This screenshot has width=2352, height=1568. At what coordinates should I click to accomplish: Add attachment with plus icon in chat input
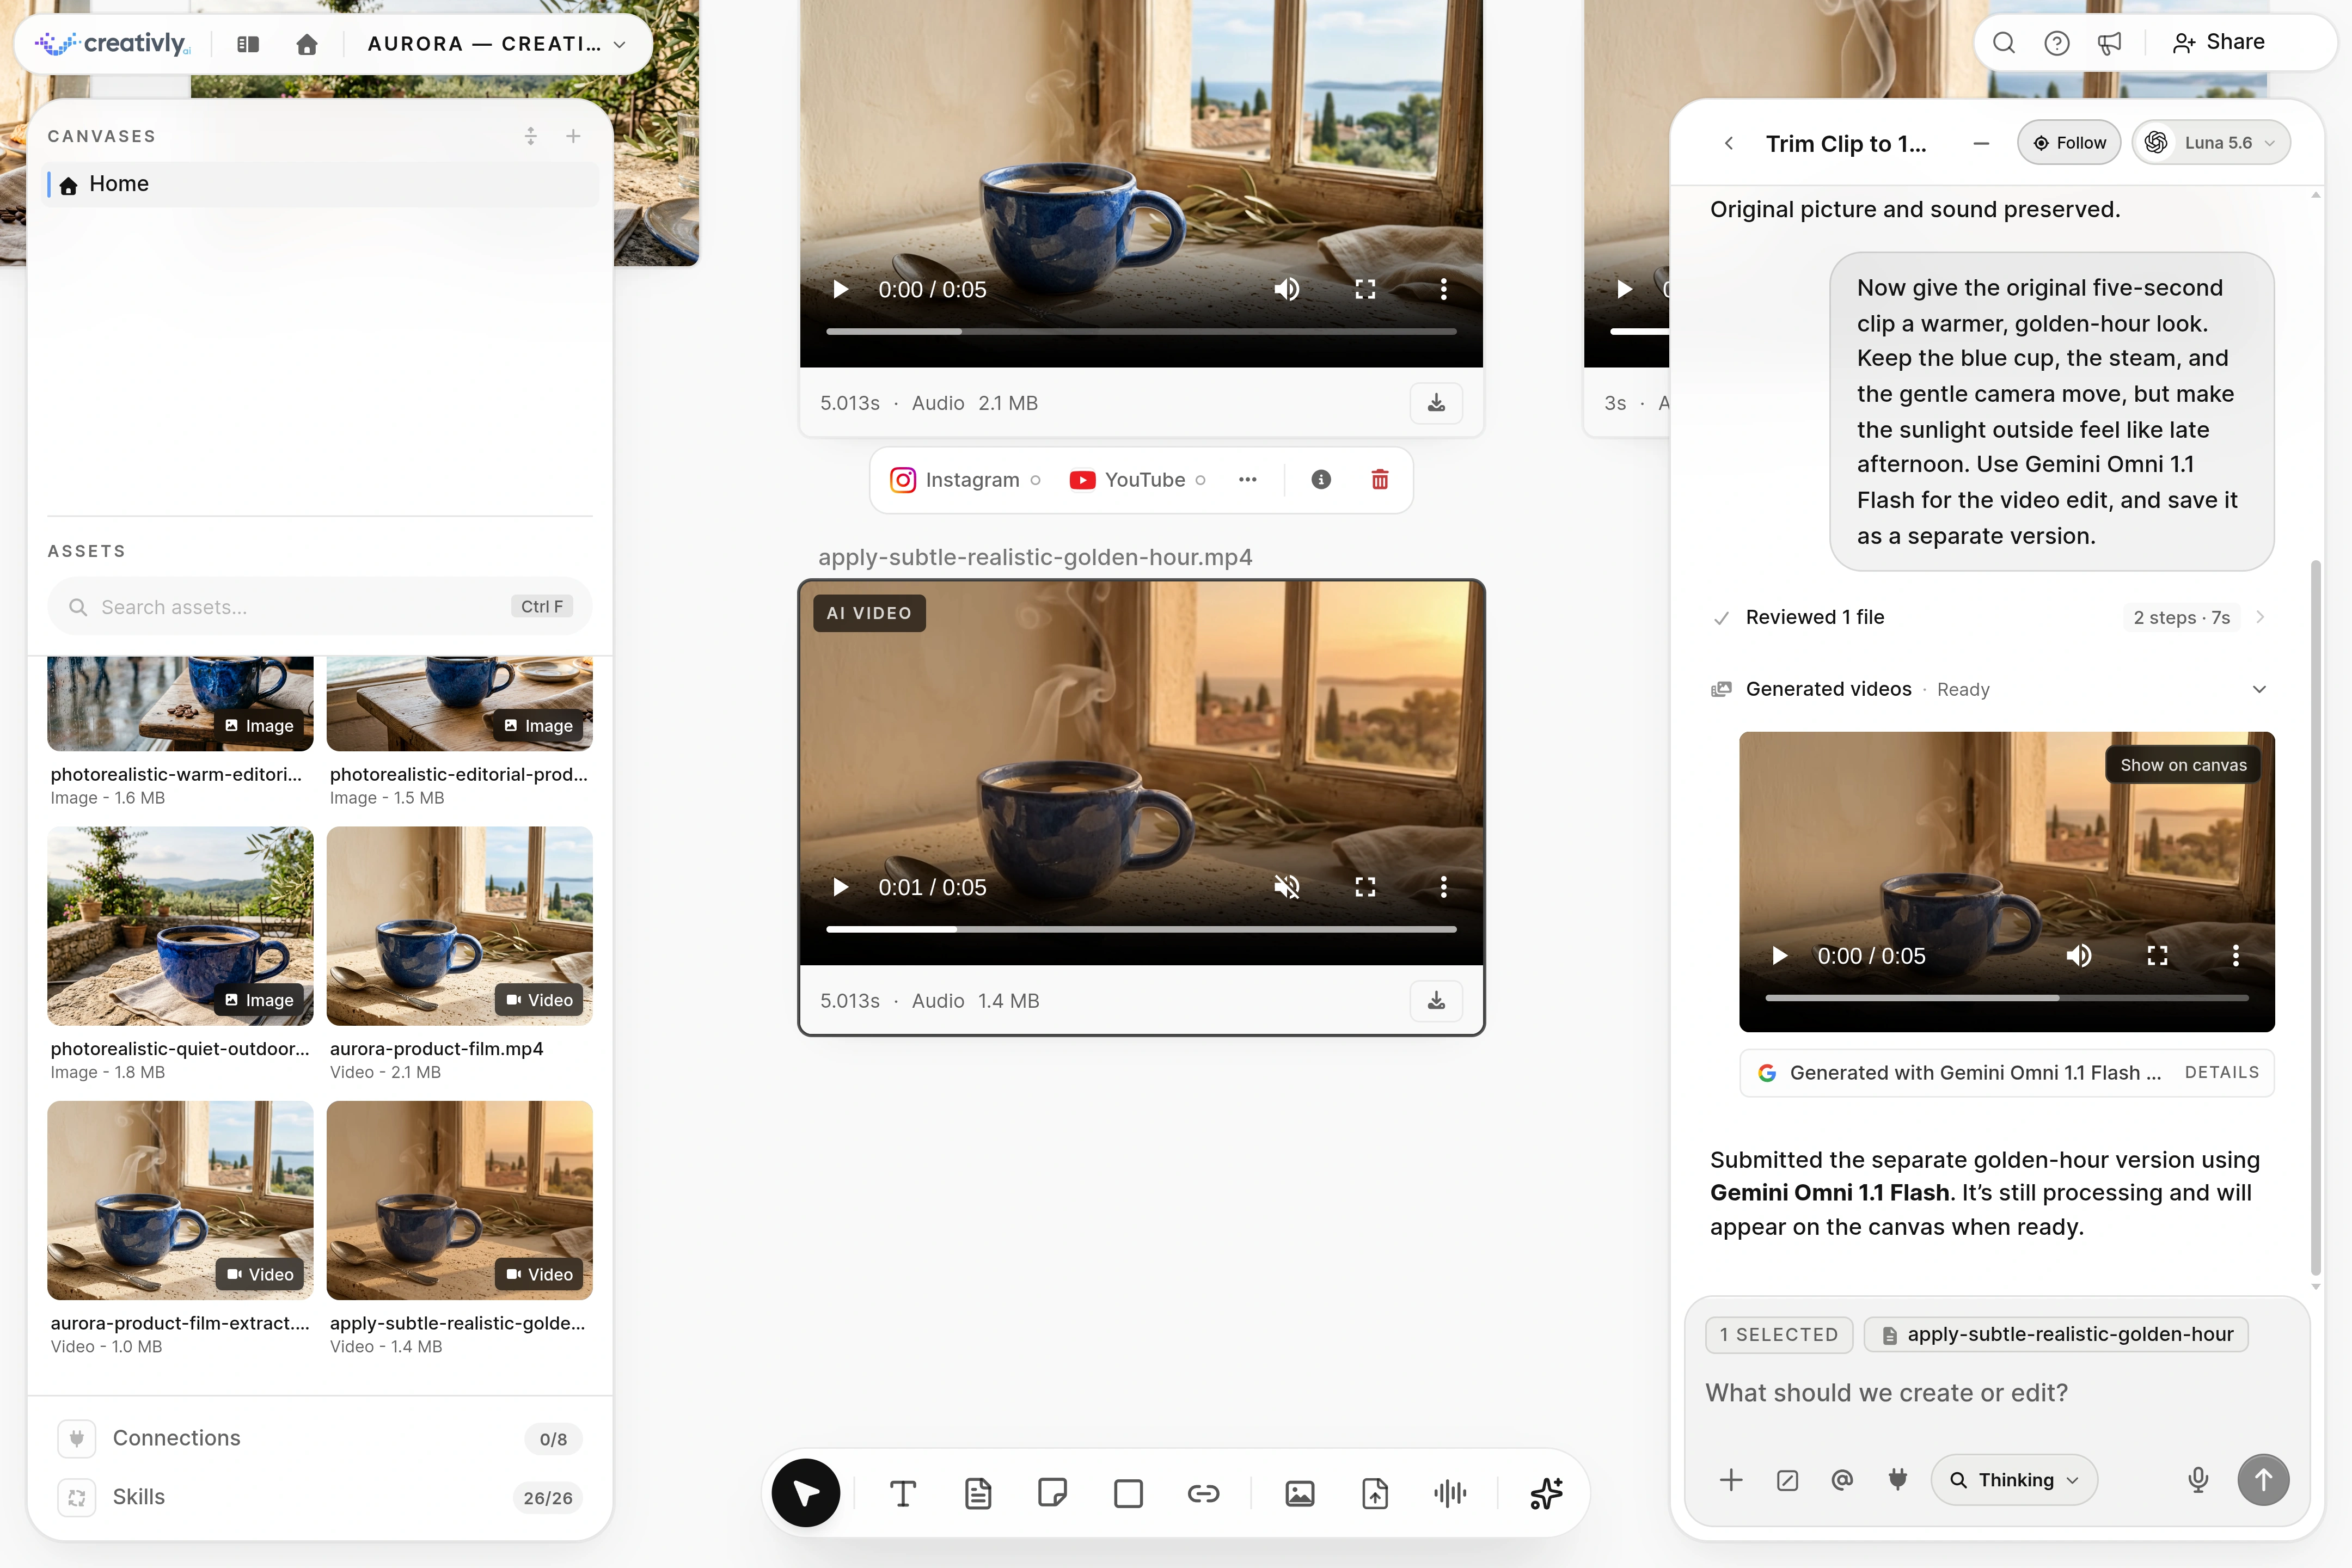(1731, 1480)
